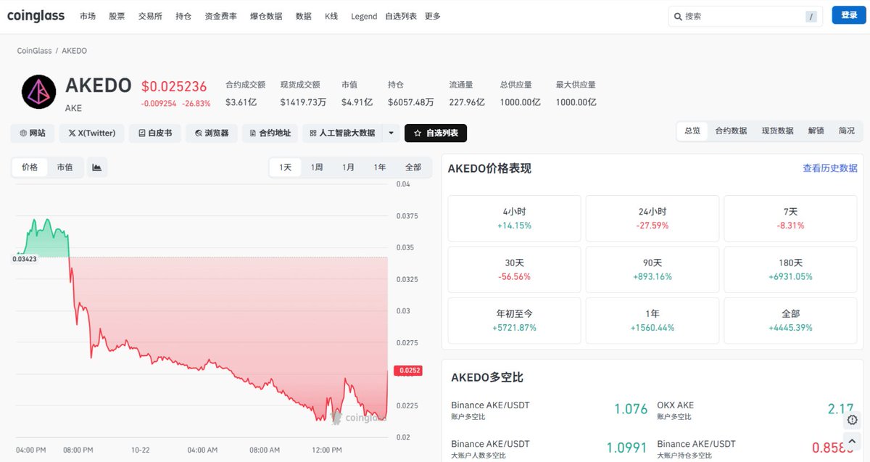Open the K线 menu
The width and height of the screenshot is (870, 462).
(x=331, y=16)
